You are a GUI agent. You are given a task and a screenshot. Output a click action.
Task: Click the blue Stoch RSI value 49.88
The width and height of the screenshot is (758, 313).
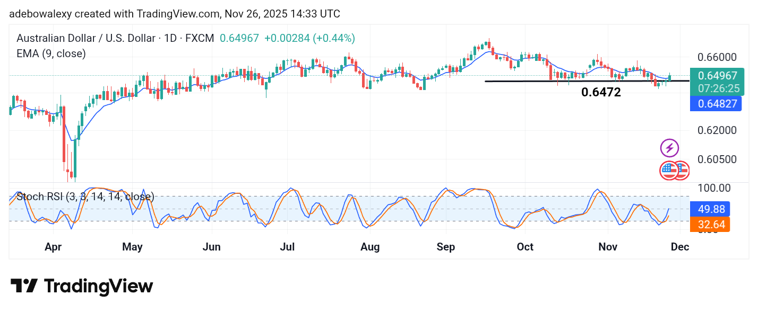click(711, 208)
